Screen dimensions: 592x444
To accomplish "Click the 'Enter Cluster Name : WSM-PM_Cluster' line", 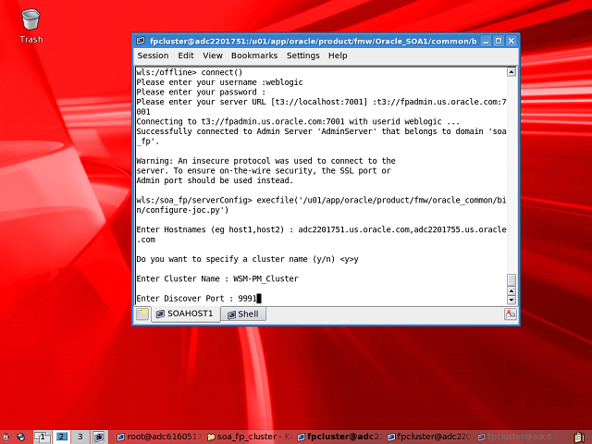I will [x=217, y=278].
